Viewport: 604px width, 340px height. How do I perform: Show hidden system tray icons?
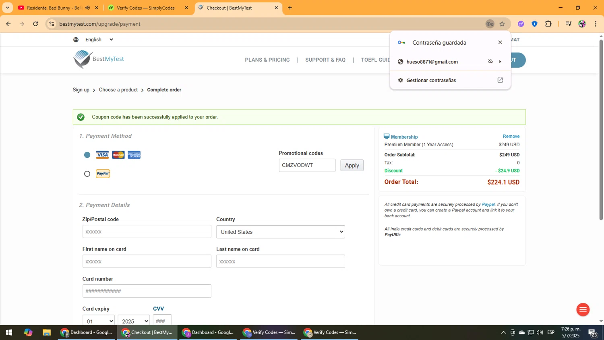point(503,332)
